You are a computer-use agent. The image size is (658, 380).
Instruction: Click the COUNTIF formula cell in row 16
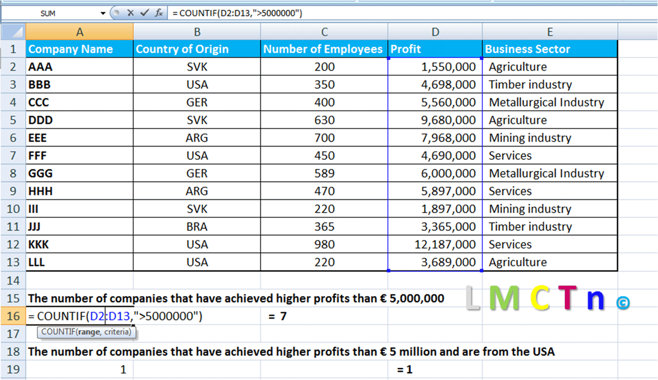click(115, 316)
